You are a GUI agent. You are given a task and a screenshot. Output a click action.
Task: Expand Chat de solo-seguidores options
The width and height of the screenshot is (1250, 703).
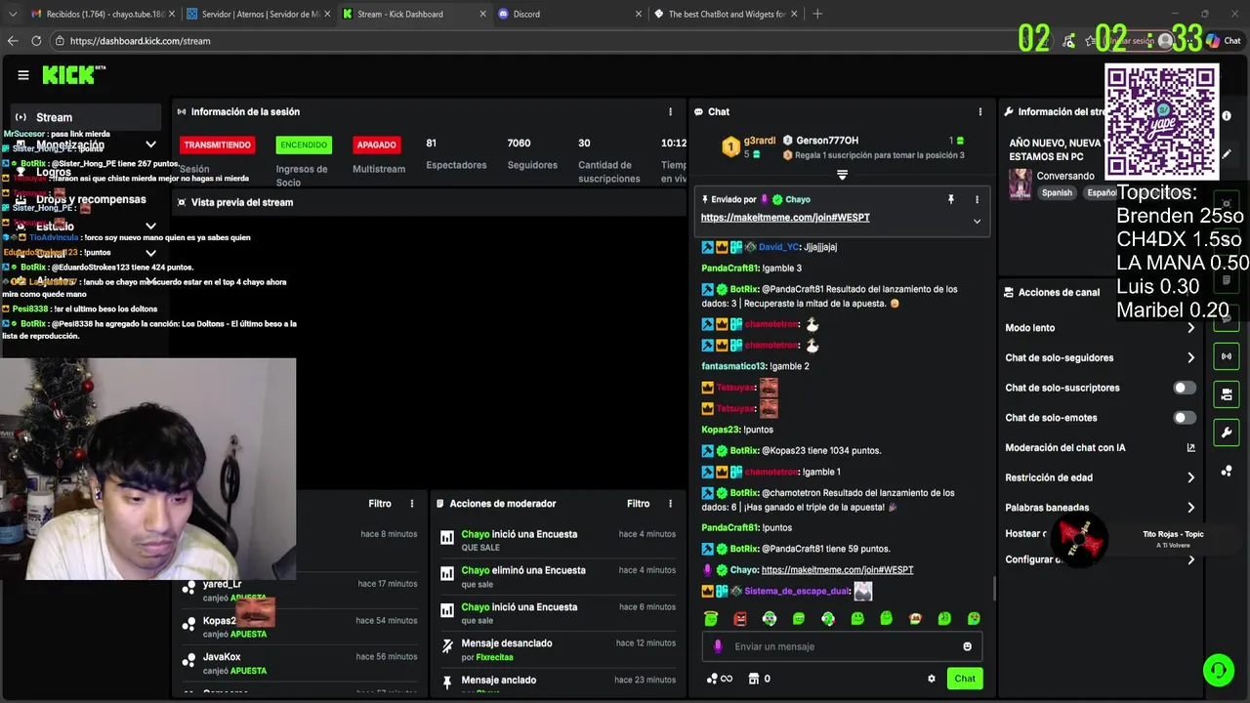[x=1190, y=358]
